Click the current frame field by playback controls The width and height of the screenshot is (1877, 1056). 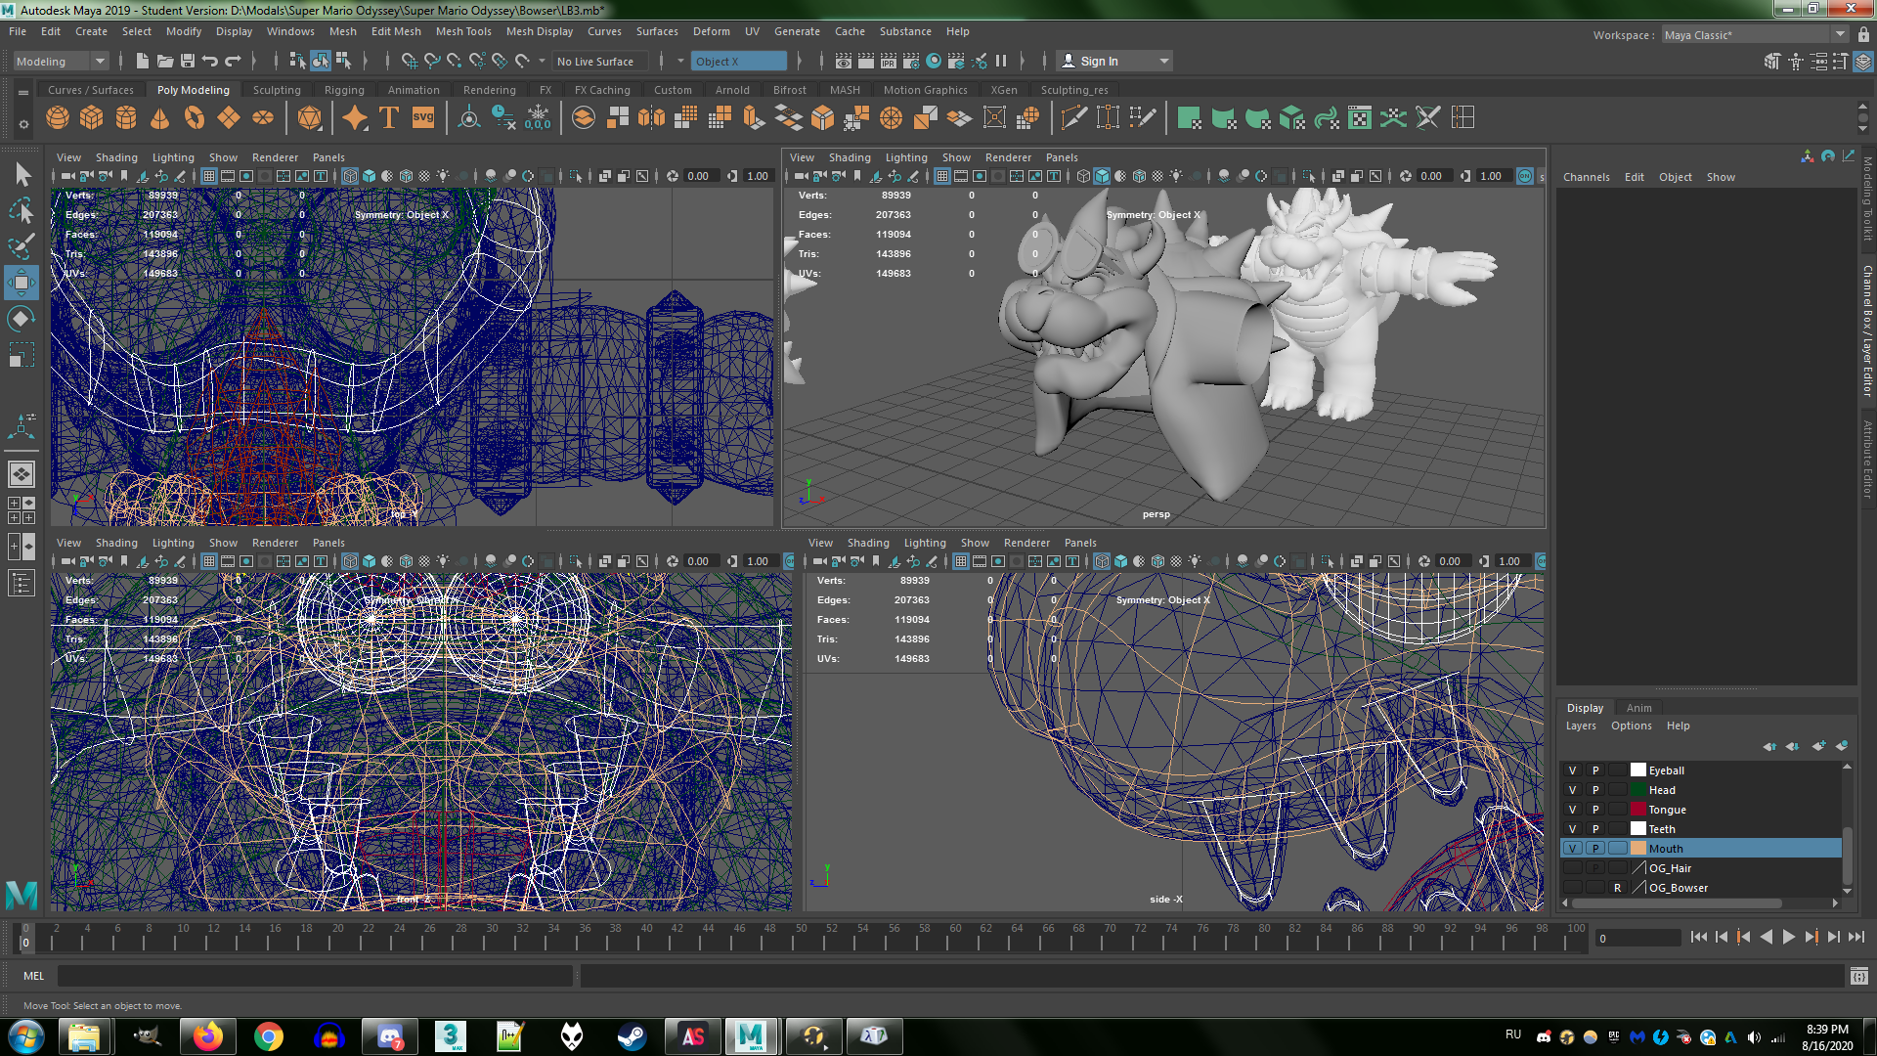click(1637, 939)
